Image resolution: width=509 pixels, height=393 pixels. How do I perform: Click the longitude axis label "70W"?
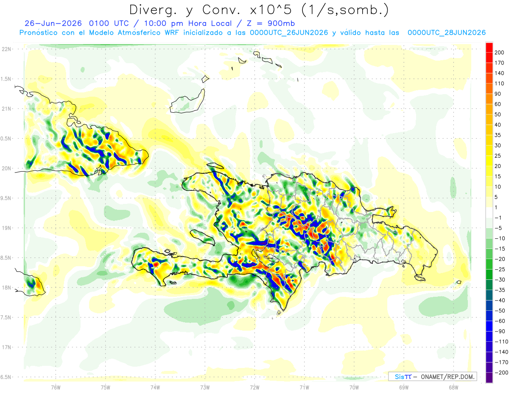pos(354,387)
